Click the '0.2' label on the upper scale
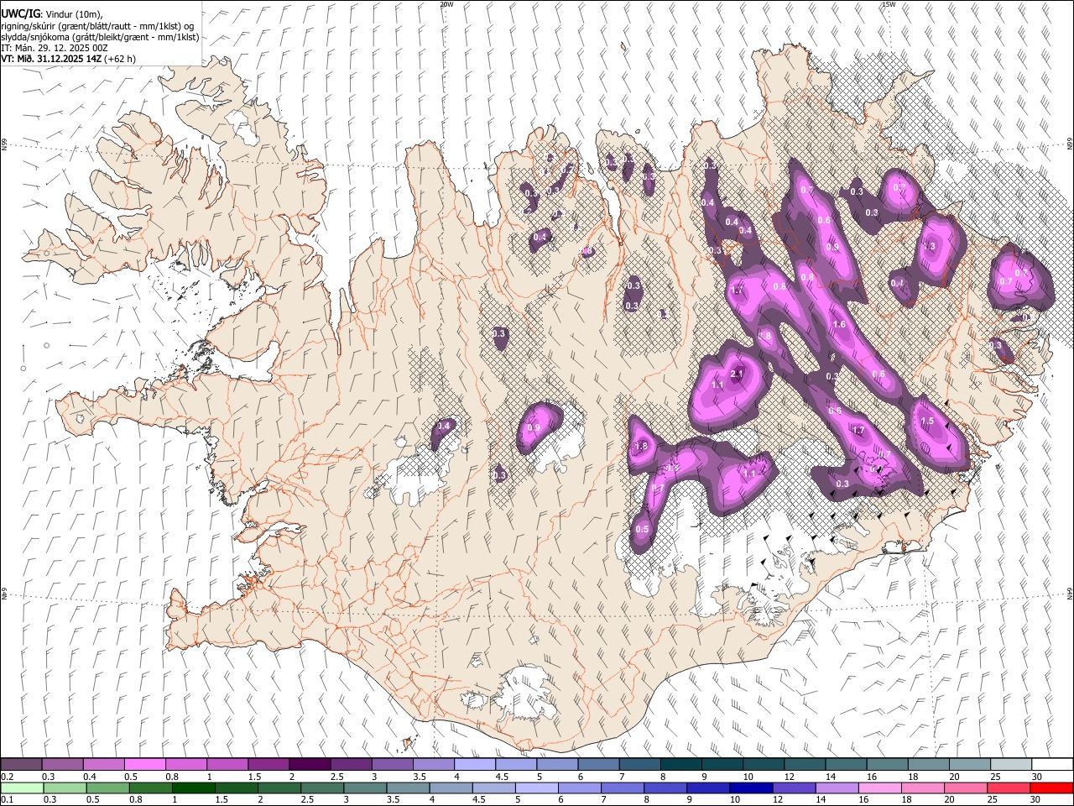1074x806 pixels. point(8,777)
